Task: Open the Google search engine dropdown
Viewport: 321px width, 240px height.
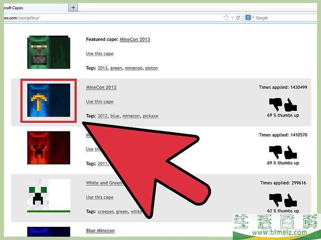Action: 250,18
